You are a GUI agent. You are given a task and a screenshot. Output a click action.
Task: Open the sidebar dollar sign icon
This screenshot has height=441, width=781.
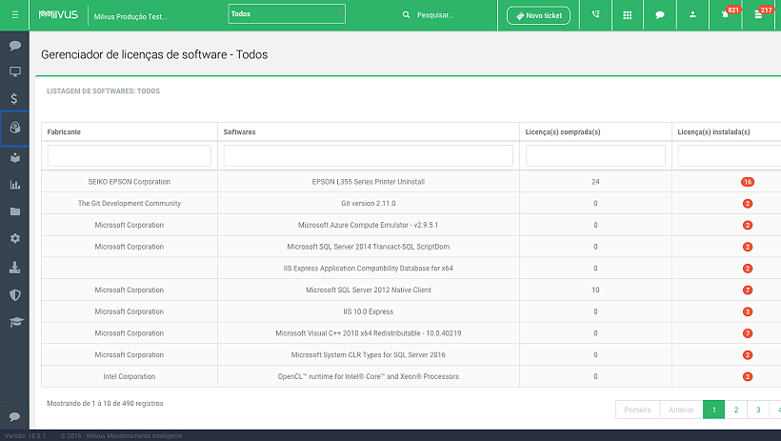pos(14,99)
